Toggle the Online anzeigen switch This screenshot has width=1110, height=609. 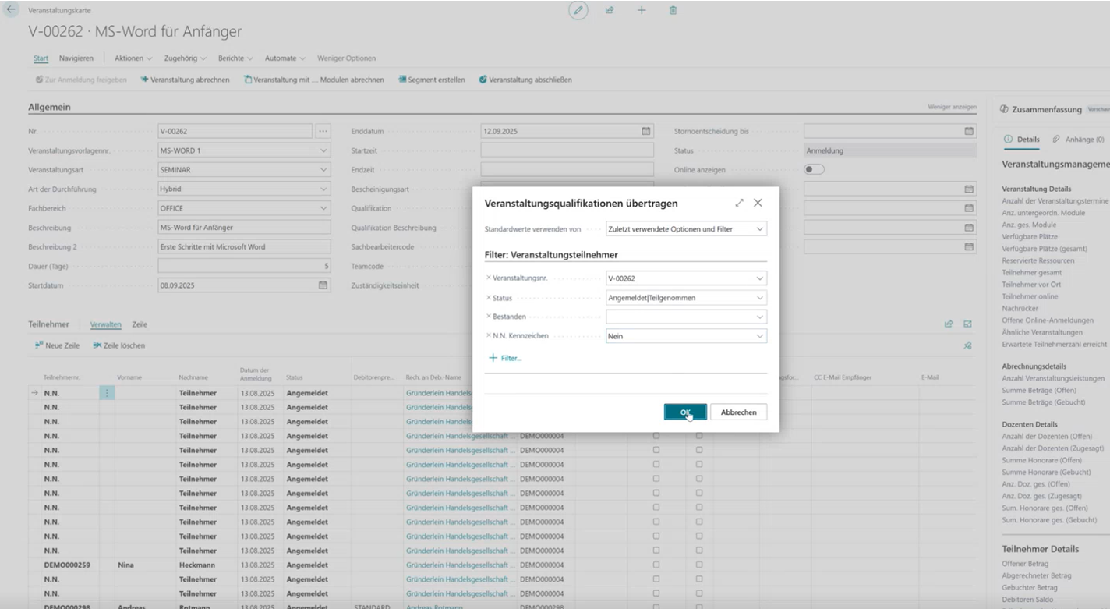(x=814, y=169)
